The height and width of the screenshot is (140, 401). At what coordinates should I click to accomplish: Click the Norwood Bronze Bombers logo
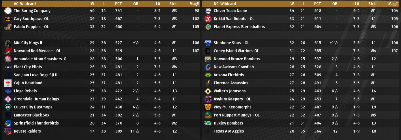pyautogui.click(x=208, y=59)
